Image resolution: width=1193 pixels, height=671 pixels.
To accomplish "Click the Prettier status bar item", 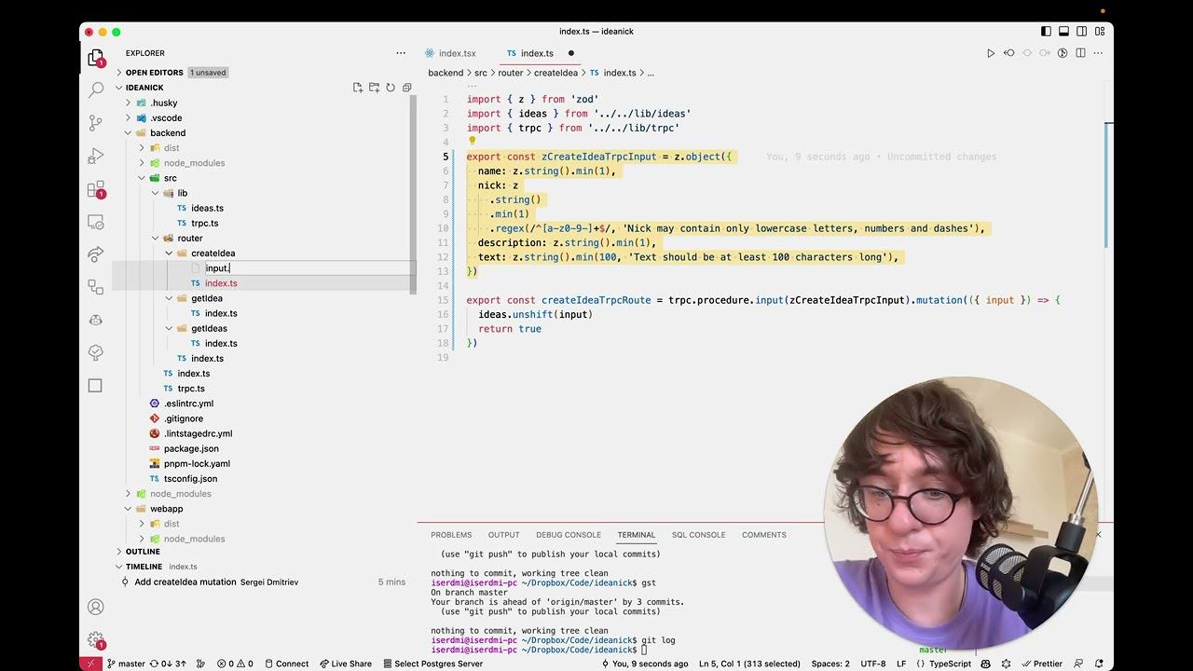I will (x=1042, y=664).
